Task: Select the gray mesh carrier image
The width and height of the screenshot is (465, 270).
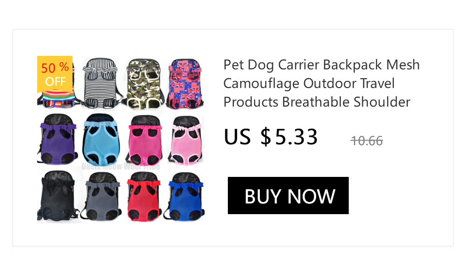Action: 102,196
